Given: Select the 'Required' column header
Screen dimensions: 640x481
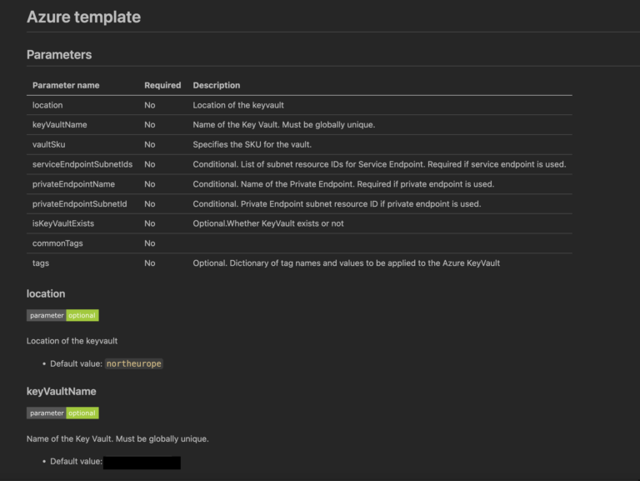Looking at the screenshot, I should coord(162,85).
